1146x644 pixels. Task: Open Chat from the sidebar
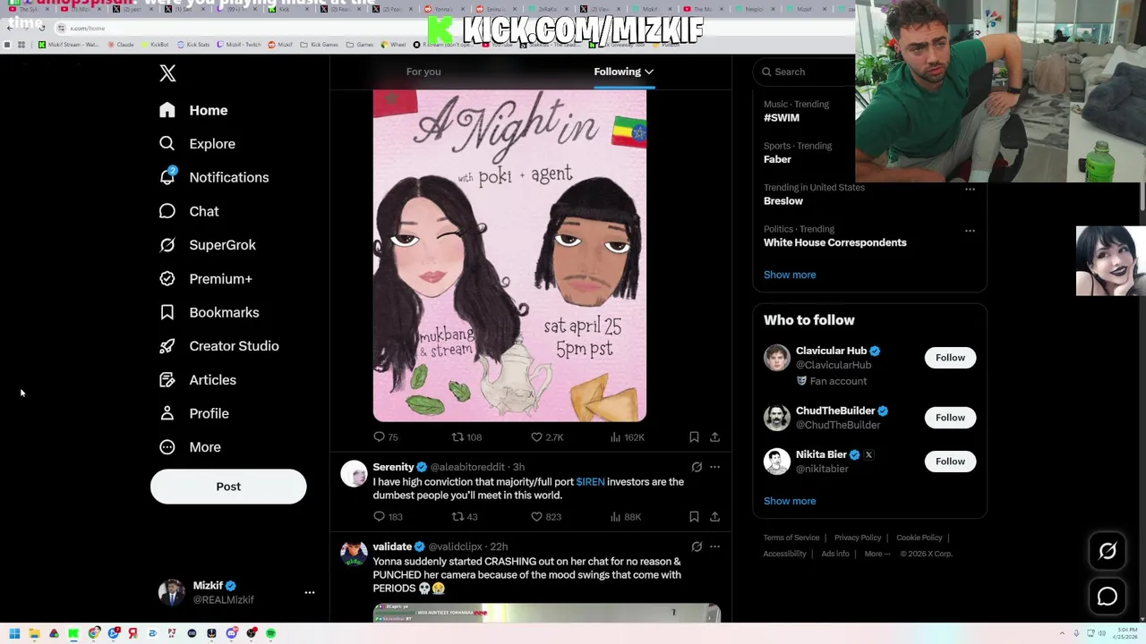189,211
